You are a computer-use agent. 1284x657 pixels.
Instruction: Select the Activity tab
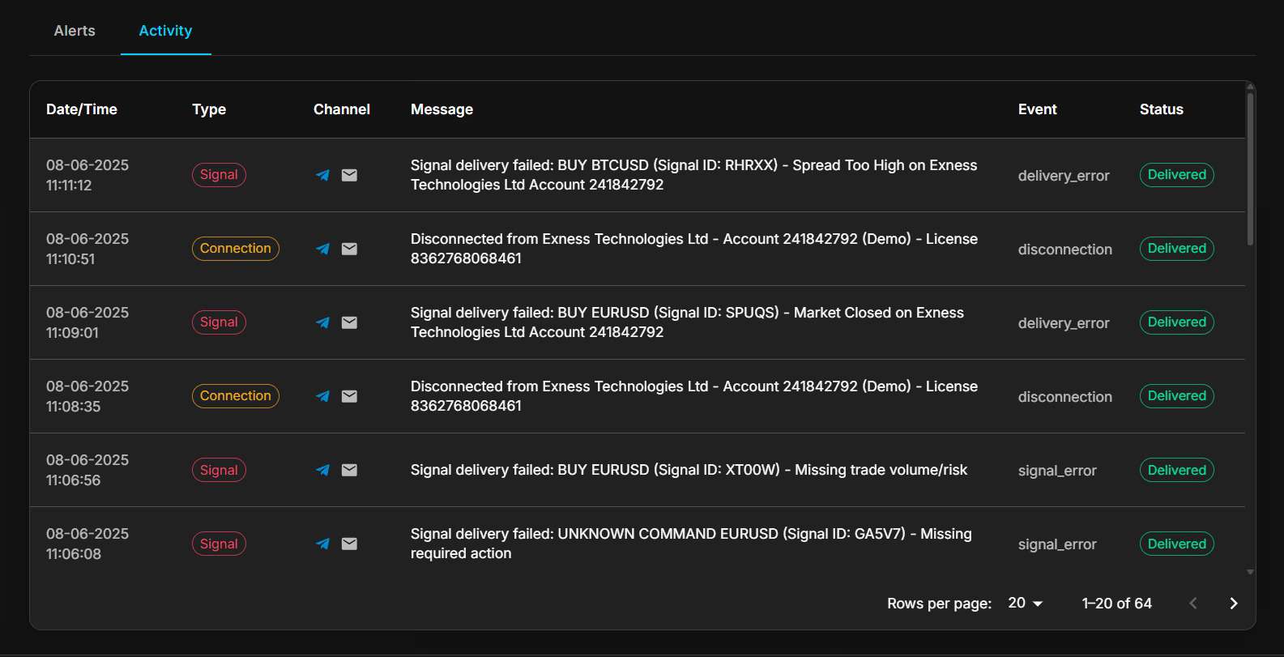165,31
